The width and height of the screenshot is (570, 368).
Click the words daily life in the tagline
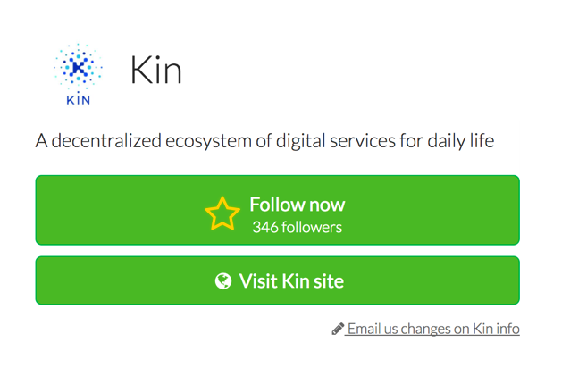point(461,141)
